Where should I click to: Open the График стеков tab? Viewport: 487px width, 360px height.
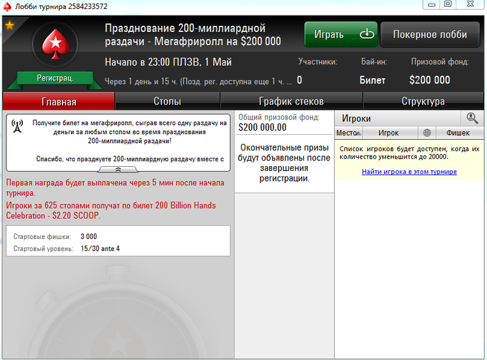292,101
